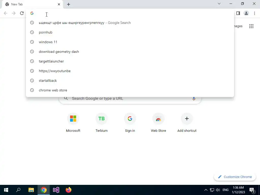Start voice search with the microphone icon
The height and width of the screenshot is (195, 260).
click(x=194, y=99)
